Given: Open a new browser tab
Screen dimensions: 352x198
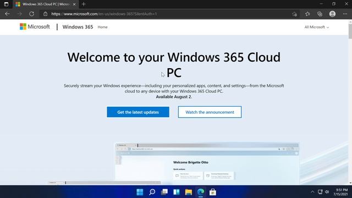Looking at the screenshot, I should 84,4.
